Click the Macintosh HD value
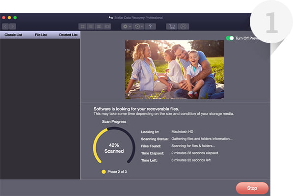Image resolution: width=293 pixels, height=196 pixels. [182, 132]
